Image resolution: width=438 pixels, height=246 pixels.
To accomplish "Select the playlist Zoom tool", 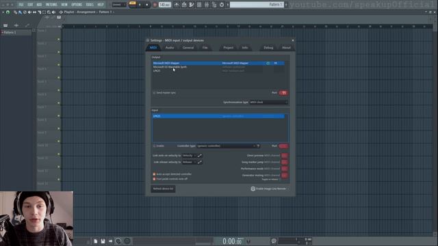I will [49, 12].
